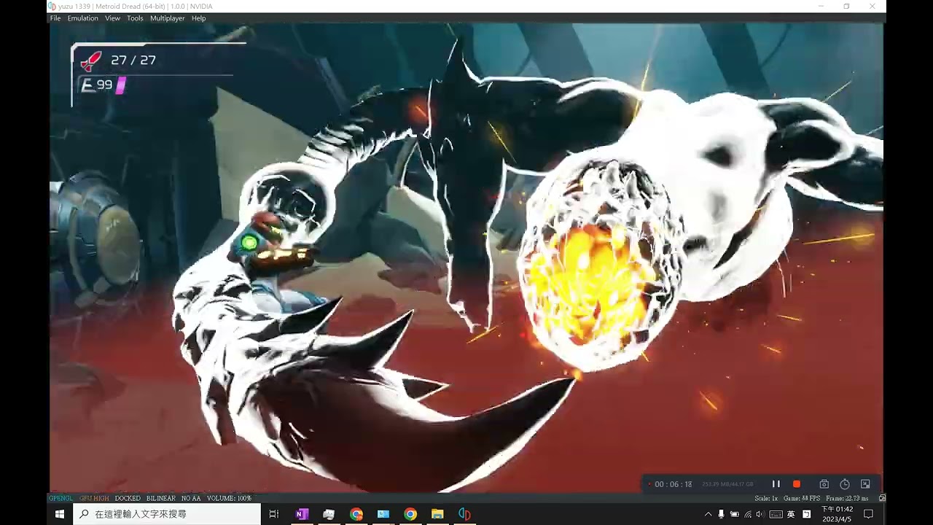933x525 pixels.
Task: Open the Windows Start menu
Action: coord(60,514)
